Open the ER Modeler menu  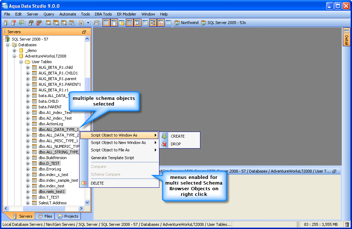[127, 14]
